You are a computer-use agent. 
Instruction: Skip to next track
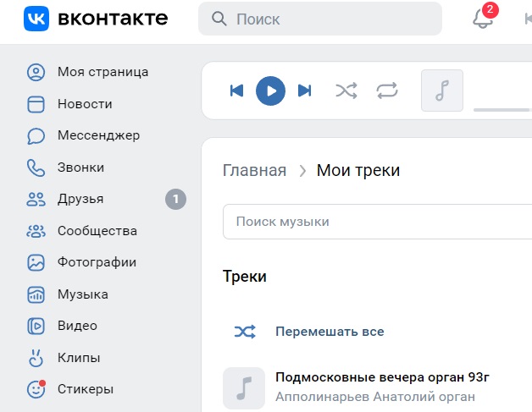pyautogui.click(x=304, y=91)
